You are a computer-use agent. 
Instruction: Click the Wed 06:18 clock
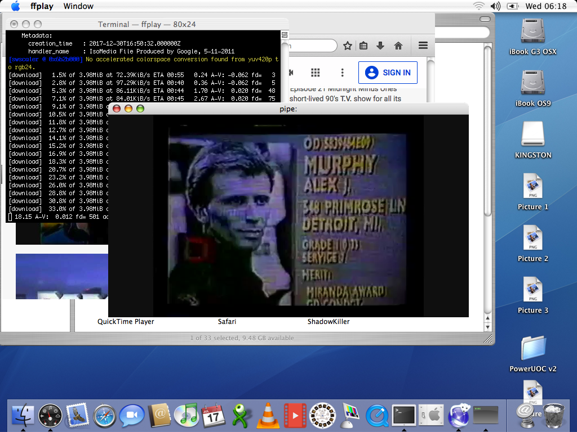(546, 6)
